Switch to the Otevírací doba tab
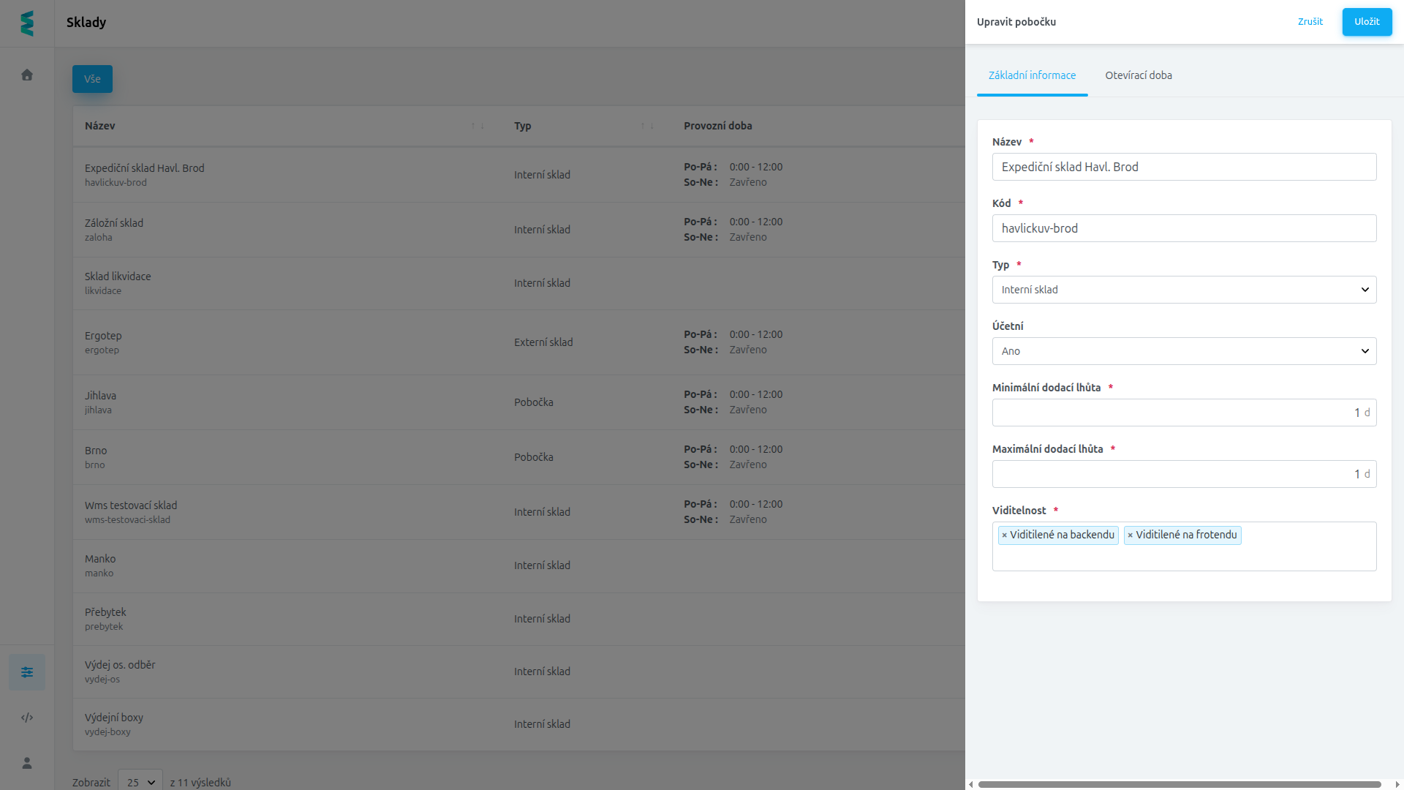This screenshot has width=1404, height=790. point(1139,75)
